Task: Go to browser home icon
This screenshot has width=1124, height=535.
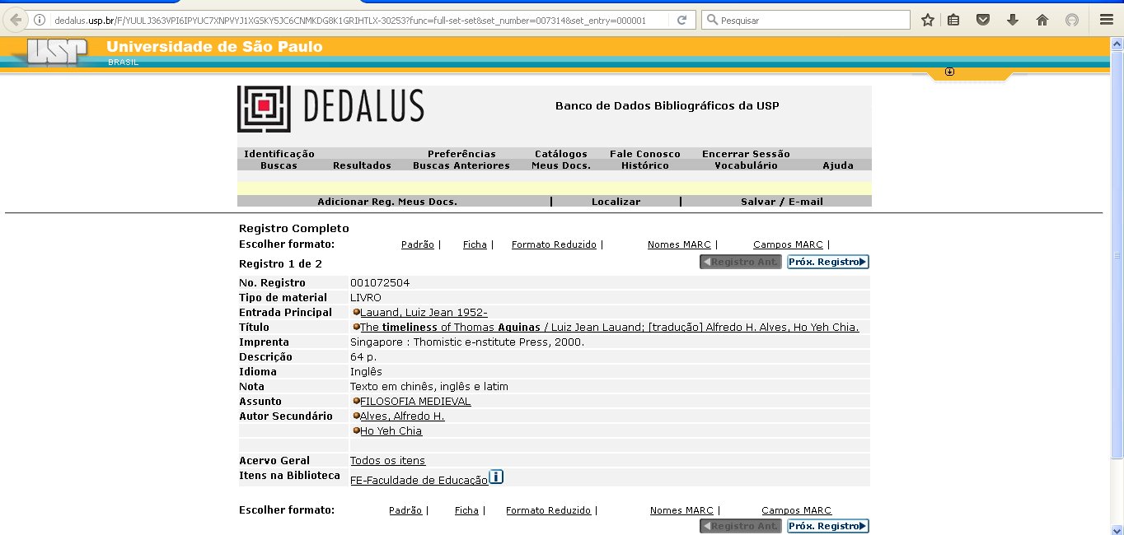Action: point(1042,20)
